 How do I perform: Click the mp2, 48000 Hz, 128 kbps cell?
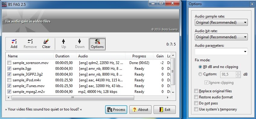point(98,91)
